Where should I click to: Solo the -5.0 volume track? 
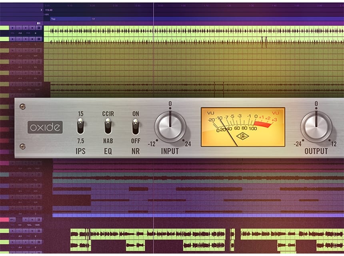(x=26, y=242)
